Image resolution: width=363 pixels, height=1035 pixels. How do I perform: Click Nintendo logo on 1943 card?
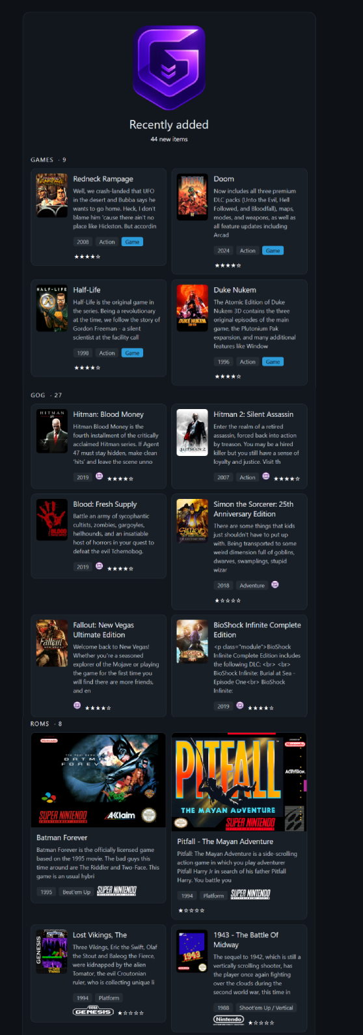[x=229, y=1020]
